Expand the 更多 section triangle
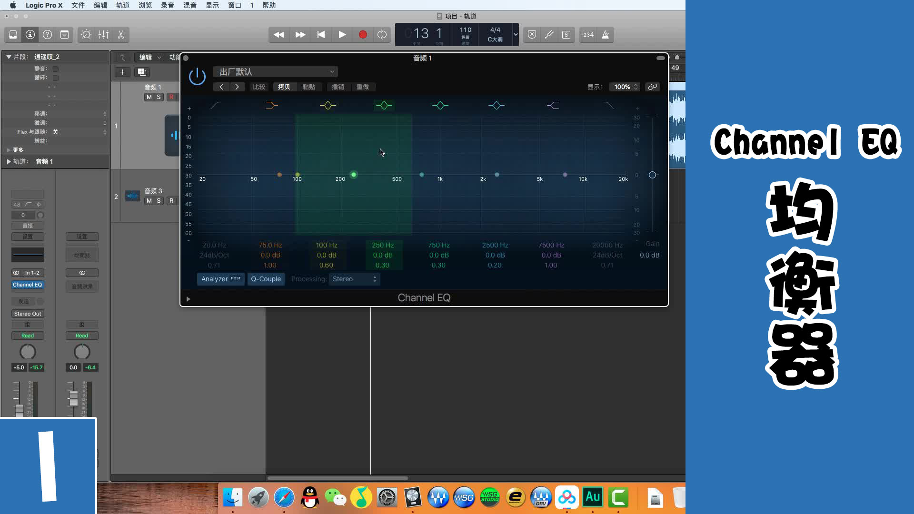The image size is (914, 514). coord(9,150)
